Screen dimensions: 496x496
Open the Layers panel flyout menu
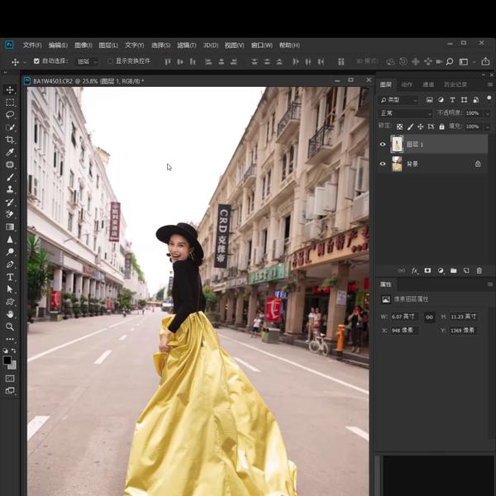(x=490, y=84)
